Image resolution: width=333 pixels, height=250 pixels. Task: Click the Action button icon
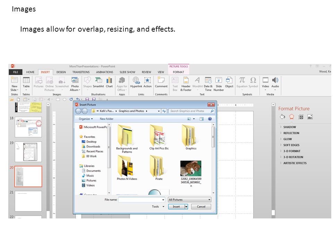point(147,80)
